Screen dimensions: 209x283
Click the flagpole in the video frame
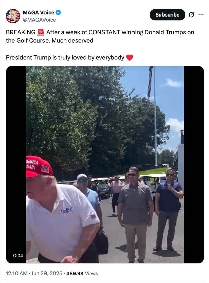[155, 116]
